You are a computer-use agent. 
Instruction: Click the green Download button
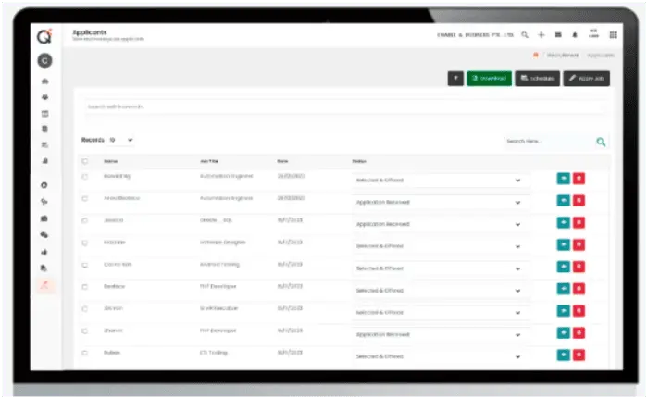pos(488,79)
